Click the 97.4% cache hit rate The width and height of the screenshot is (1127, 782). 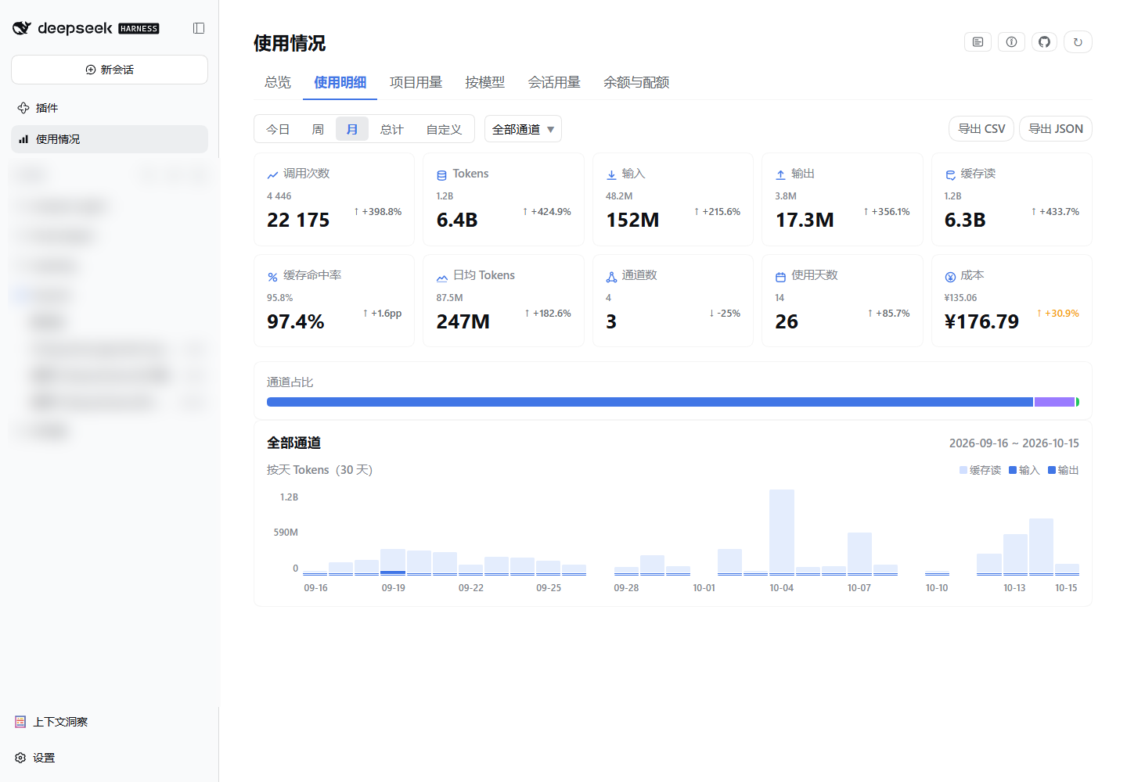(x=295, y=322)
